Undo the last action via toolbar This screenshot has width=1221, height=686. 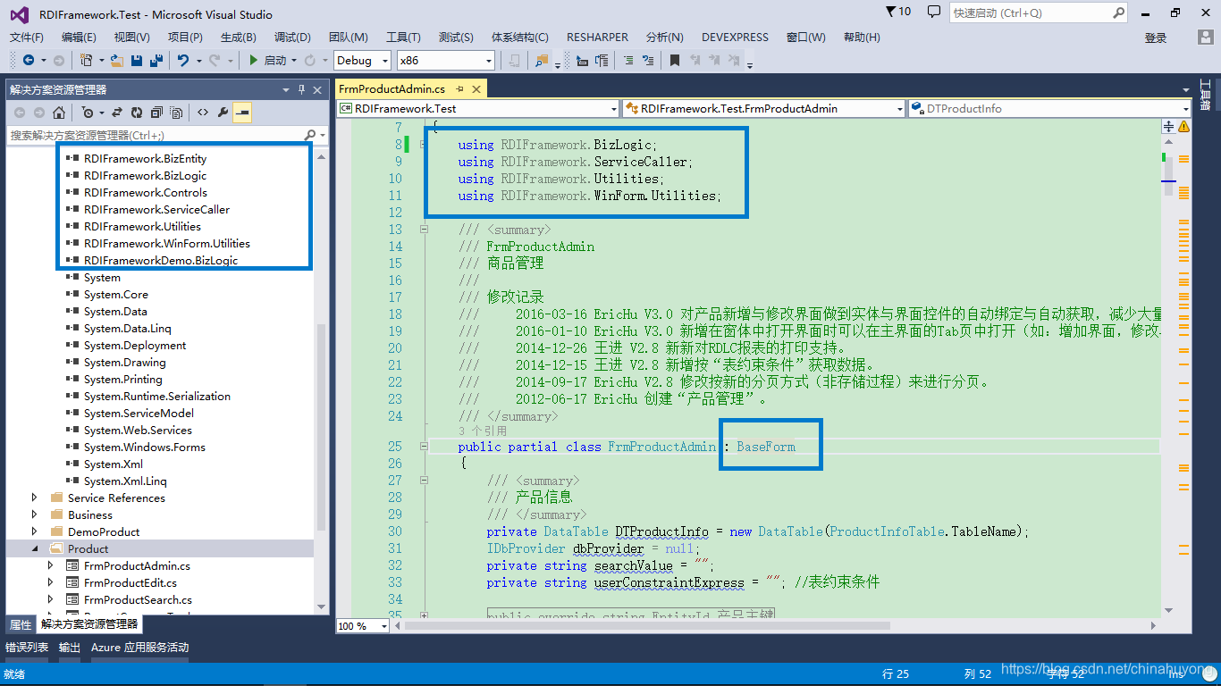(x=183, y=60)
